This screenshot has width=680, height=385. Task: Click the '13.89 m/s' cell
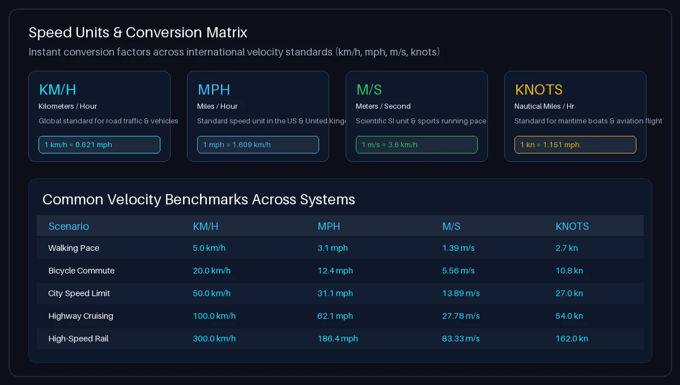pyautogui.click(x=461, y=293)
